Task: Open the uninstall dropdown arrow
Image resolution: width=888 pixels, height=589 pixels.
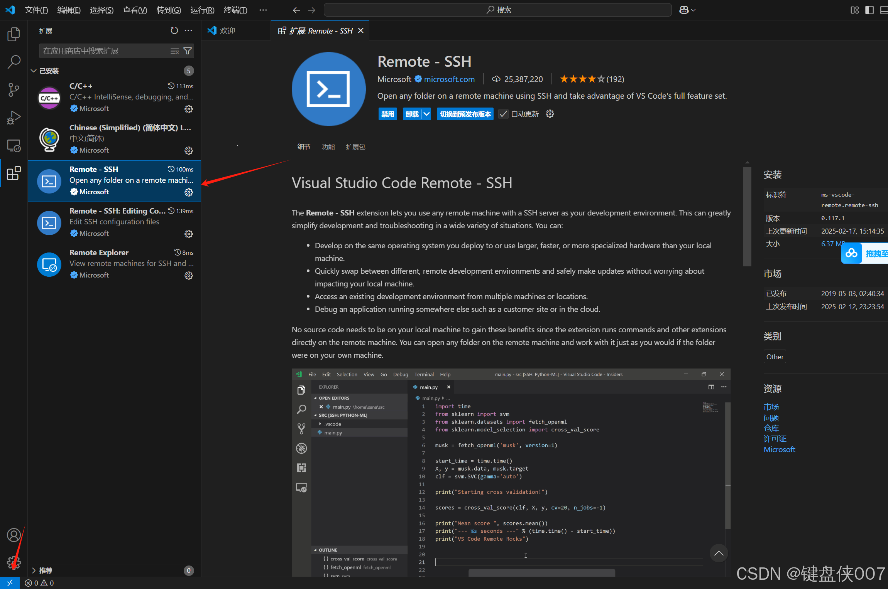Action: tap(426, 114)
